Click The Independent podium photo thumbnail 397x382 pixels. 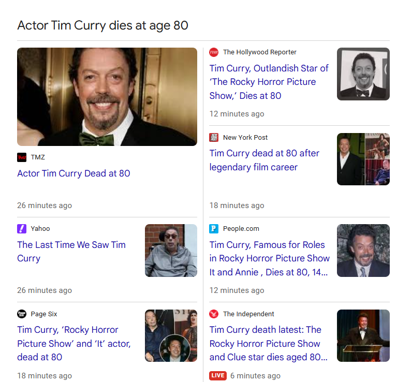click(363, 336)
